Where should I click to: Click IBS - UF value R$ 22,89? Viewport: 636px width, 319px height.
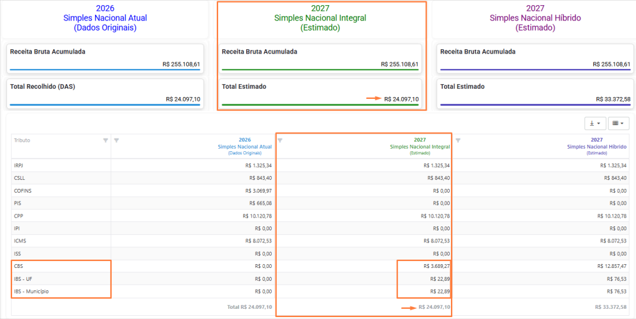pyautogui.click(x=440, y=279)
